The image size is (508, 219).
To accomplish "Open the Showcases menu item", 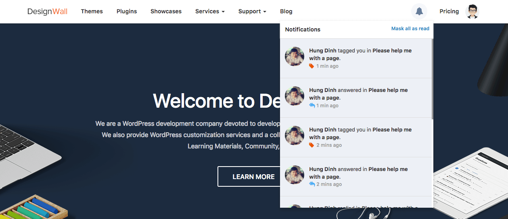I will [166, 11].
